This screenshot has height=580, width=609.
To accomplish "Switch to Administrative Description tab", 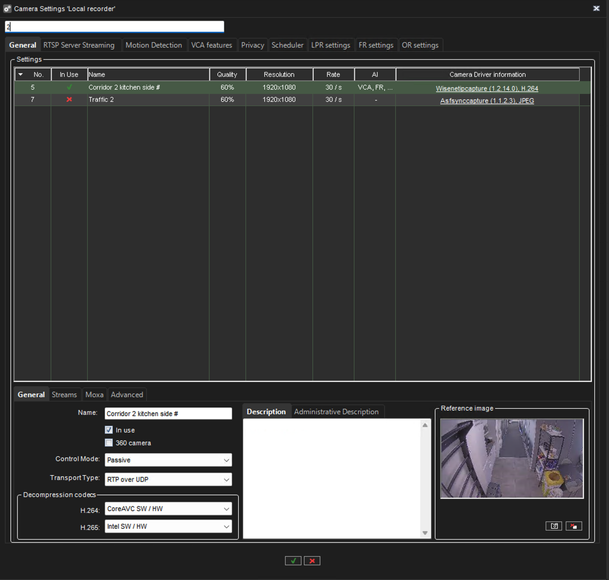I will tap(336, 412).
